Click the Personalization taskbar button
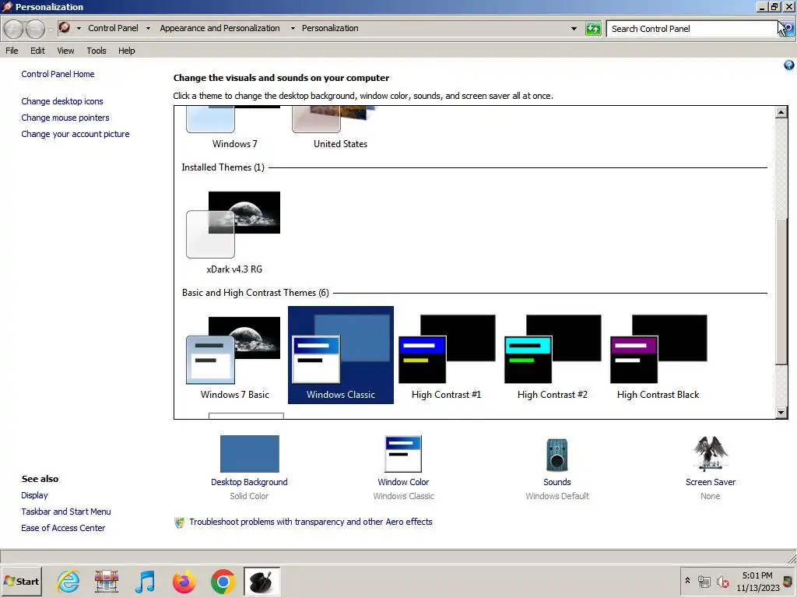Image resolution: width=797 pixels, height=598 pixels. (x=262, y=581)
